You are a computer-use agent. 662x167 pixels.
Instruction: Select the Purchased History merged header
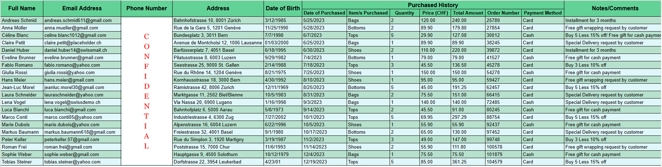(x=433, y=5)
